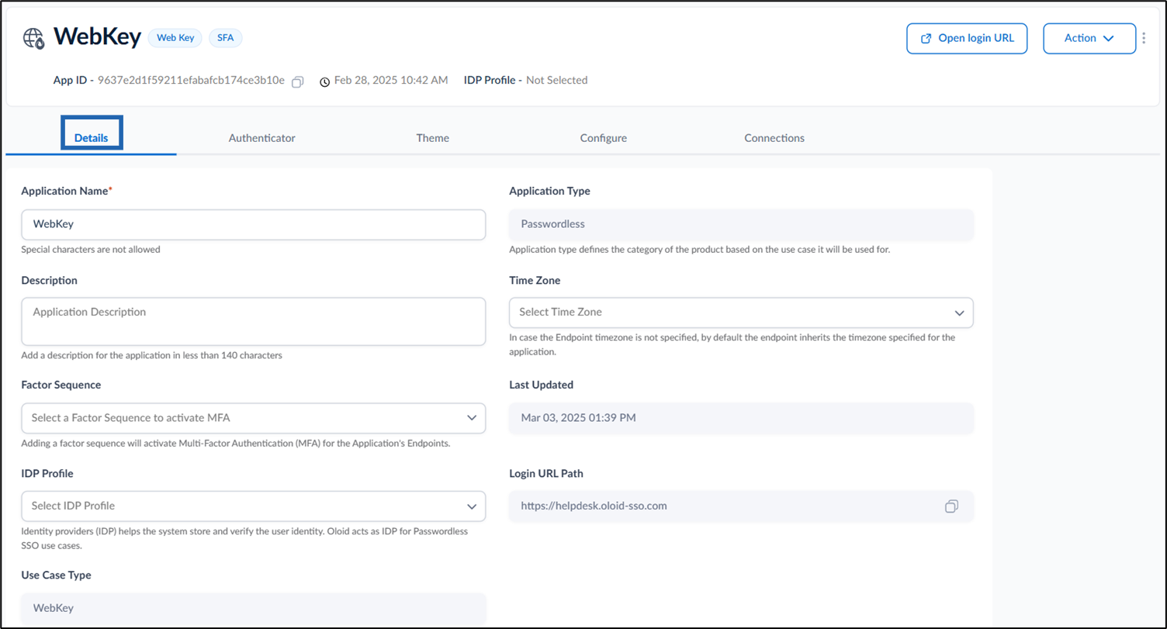Open the Action dropdown menu
This screenshot has width=1167, height=629.
pos(1089,38)
